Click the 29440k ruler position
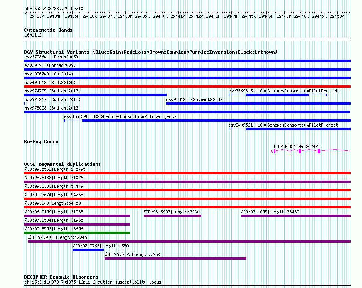362x288 pixels. click(x=160, y=16)
